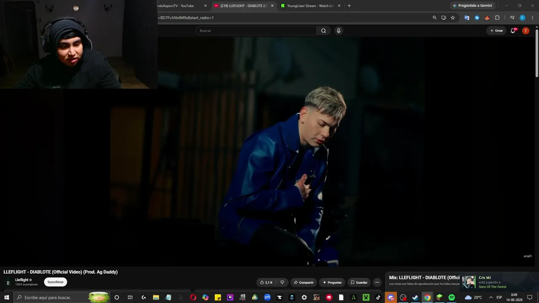
Task: Switch to the KaponiTV YouTube tab
Action: (176, 6)
